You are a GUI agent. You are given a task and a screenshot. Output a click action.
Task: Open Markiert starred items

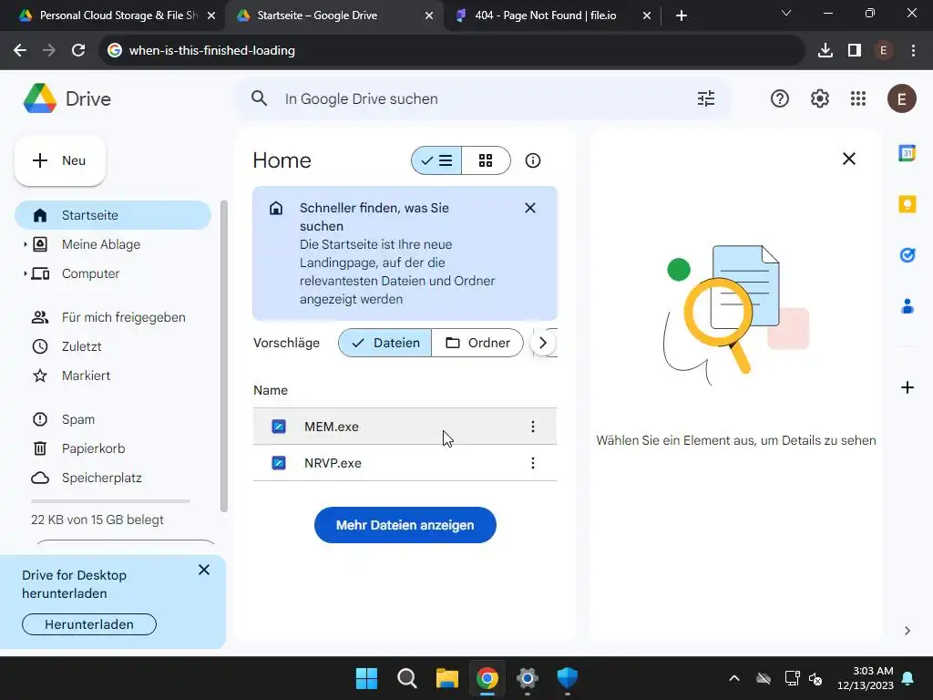[x=113, y=376]
